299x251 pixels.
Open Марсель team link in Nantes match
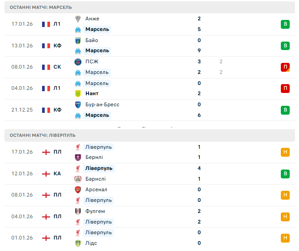click(97, 83)
